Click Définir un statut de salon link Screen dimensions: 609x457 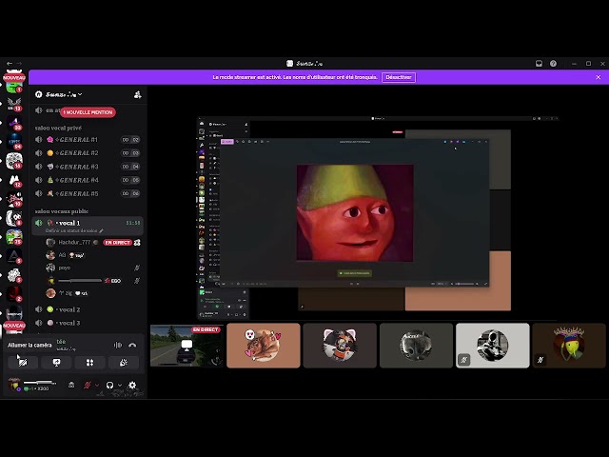click(x=74, y=230)
